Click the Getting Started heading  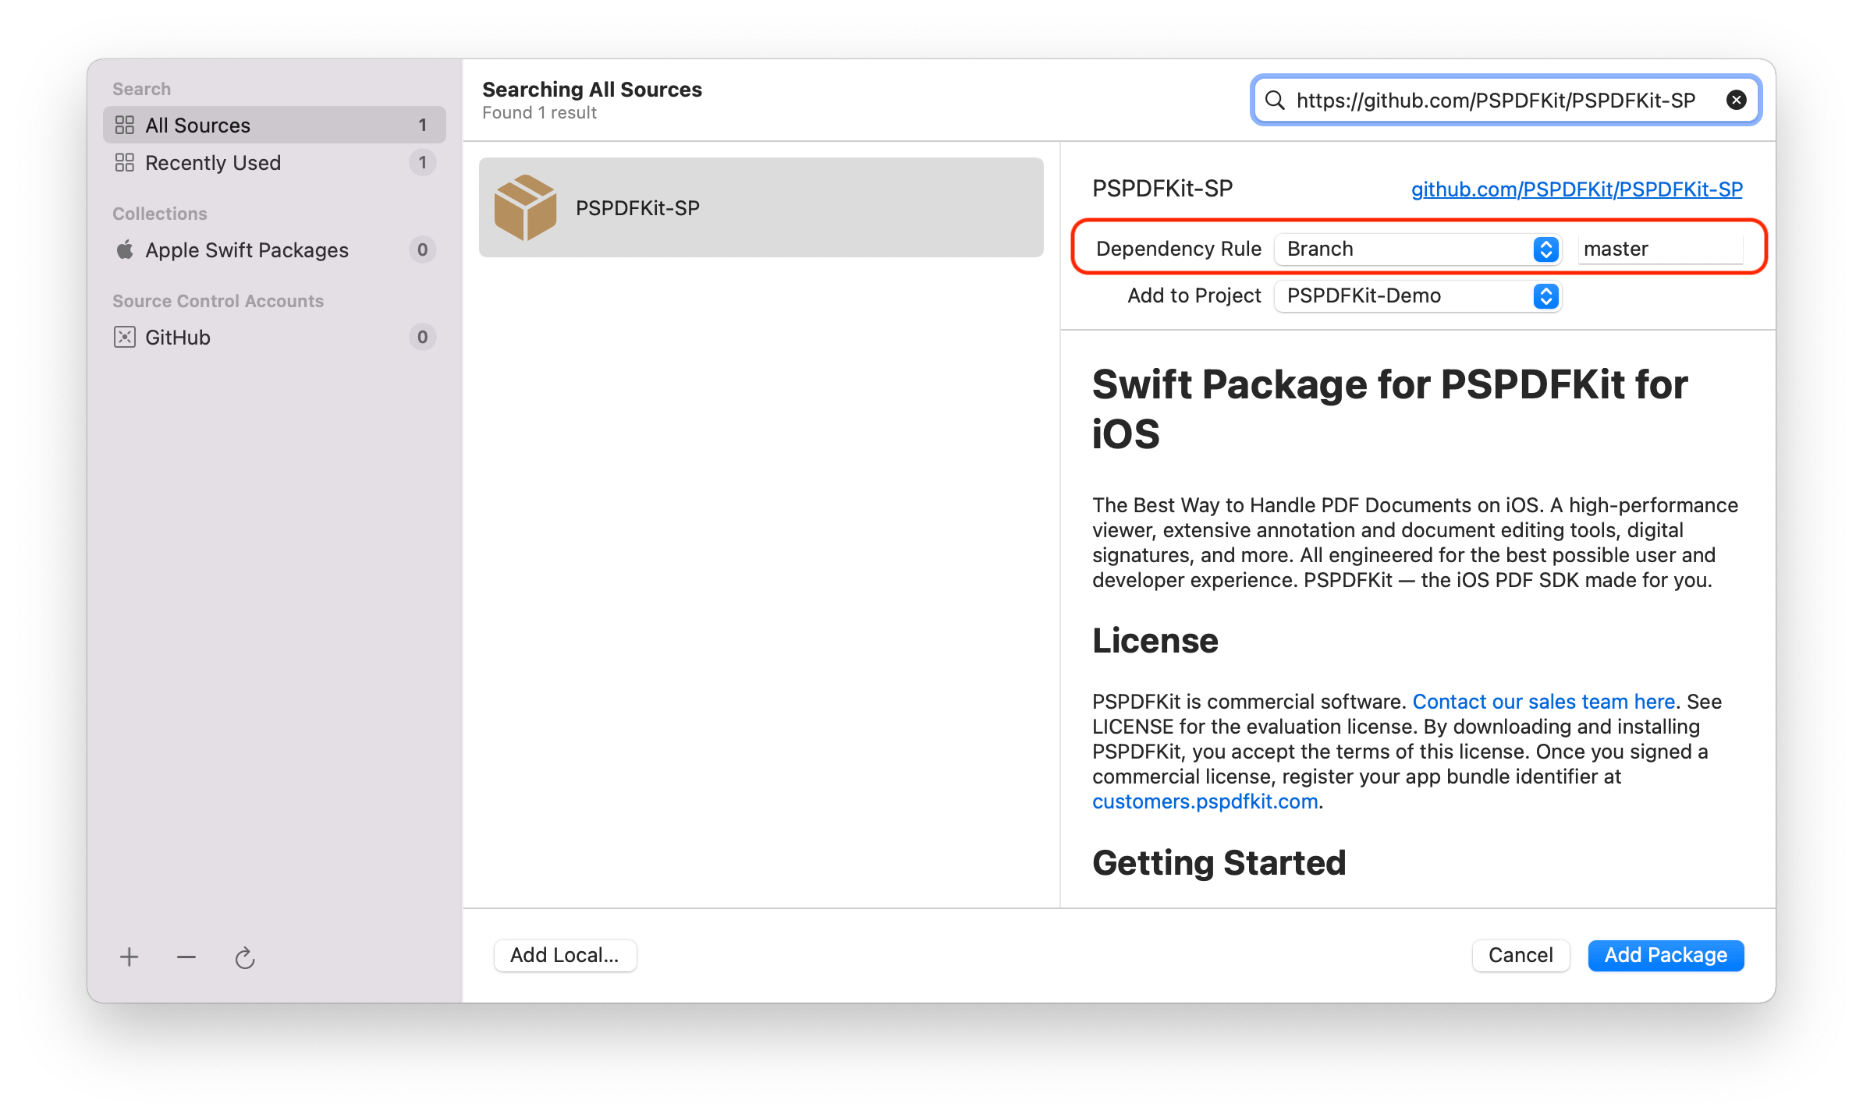1219,863
